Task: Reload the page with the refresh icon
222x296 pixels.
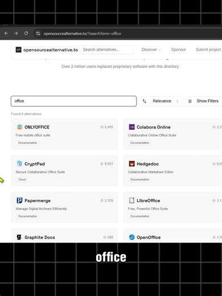Action: pyautogui.click(x=26, y=34)
